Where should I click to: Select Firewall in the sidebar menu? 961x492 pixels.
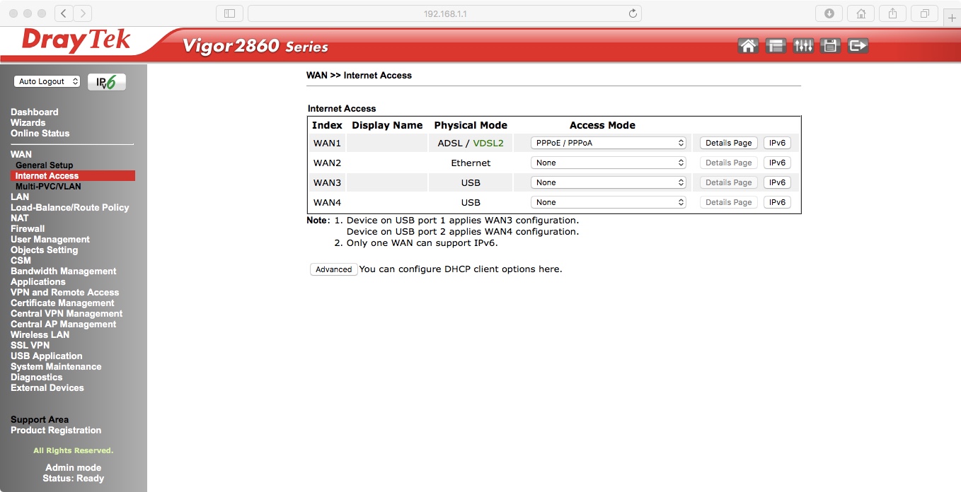[28, 228]
